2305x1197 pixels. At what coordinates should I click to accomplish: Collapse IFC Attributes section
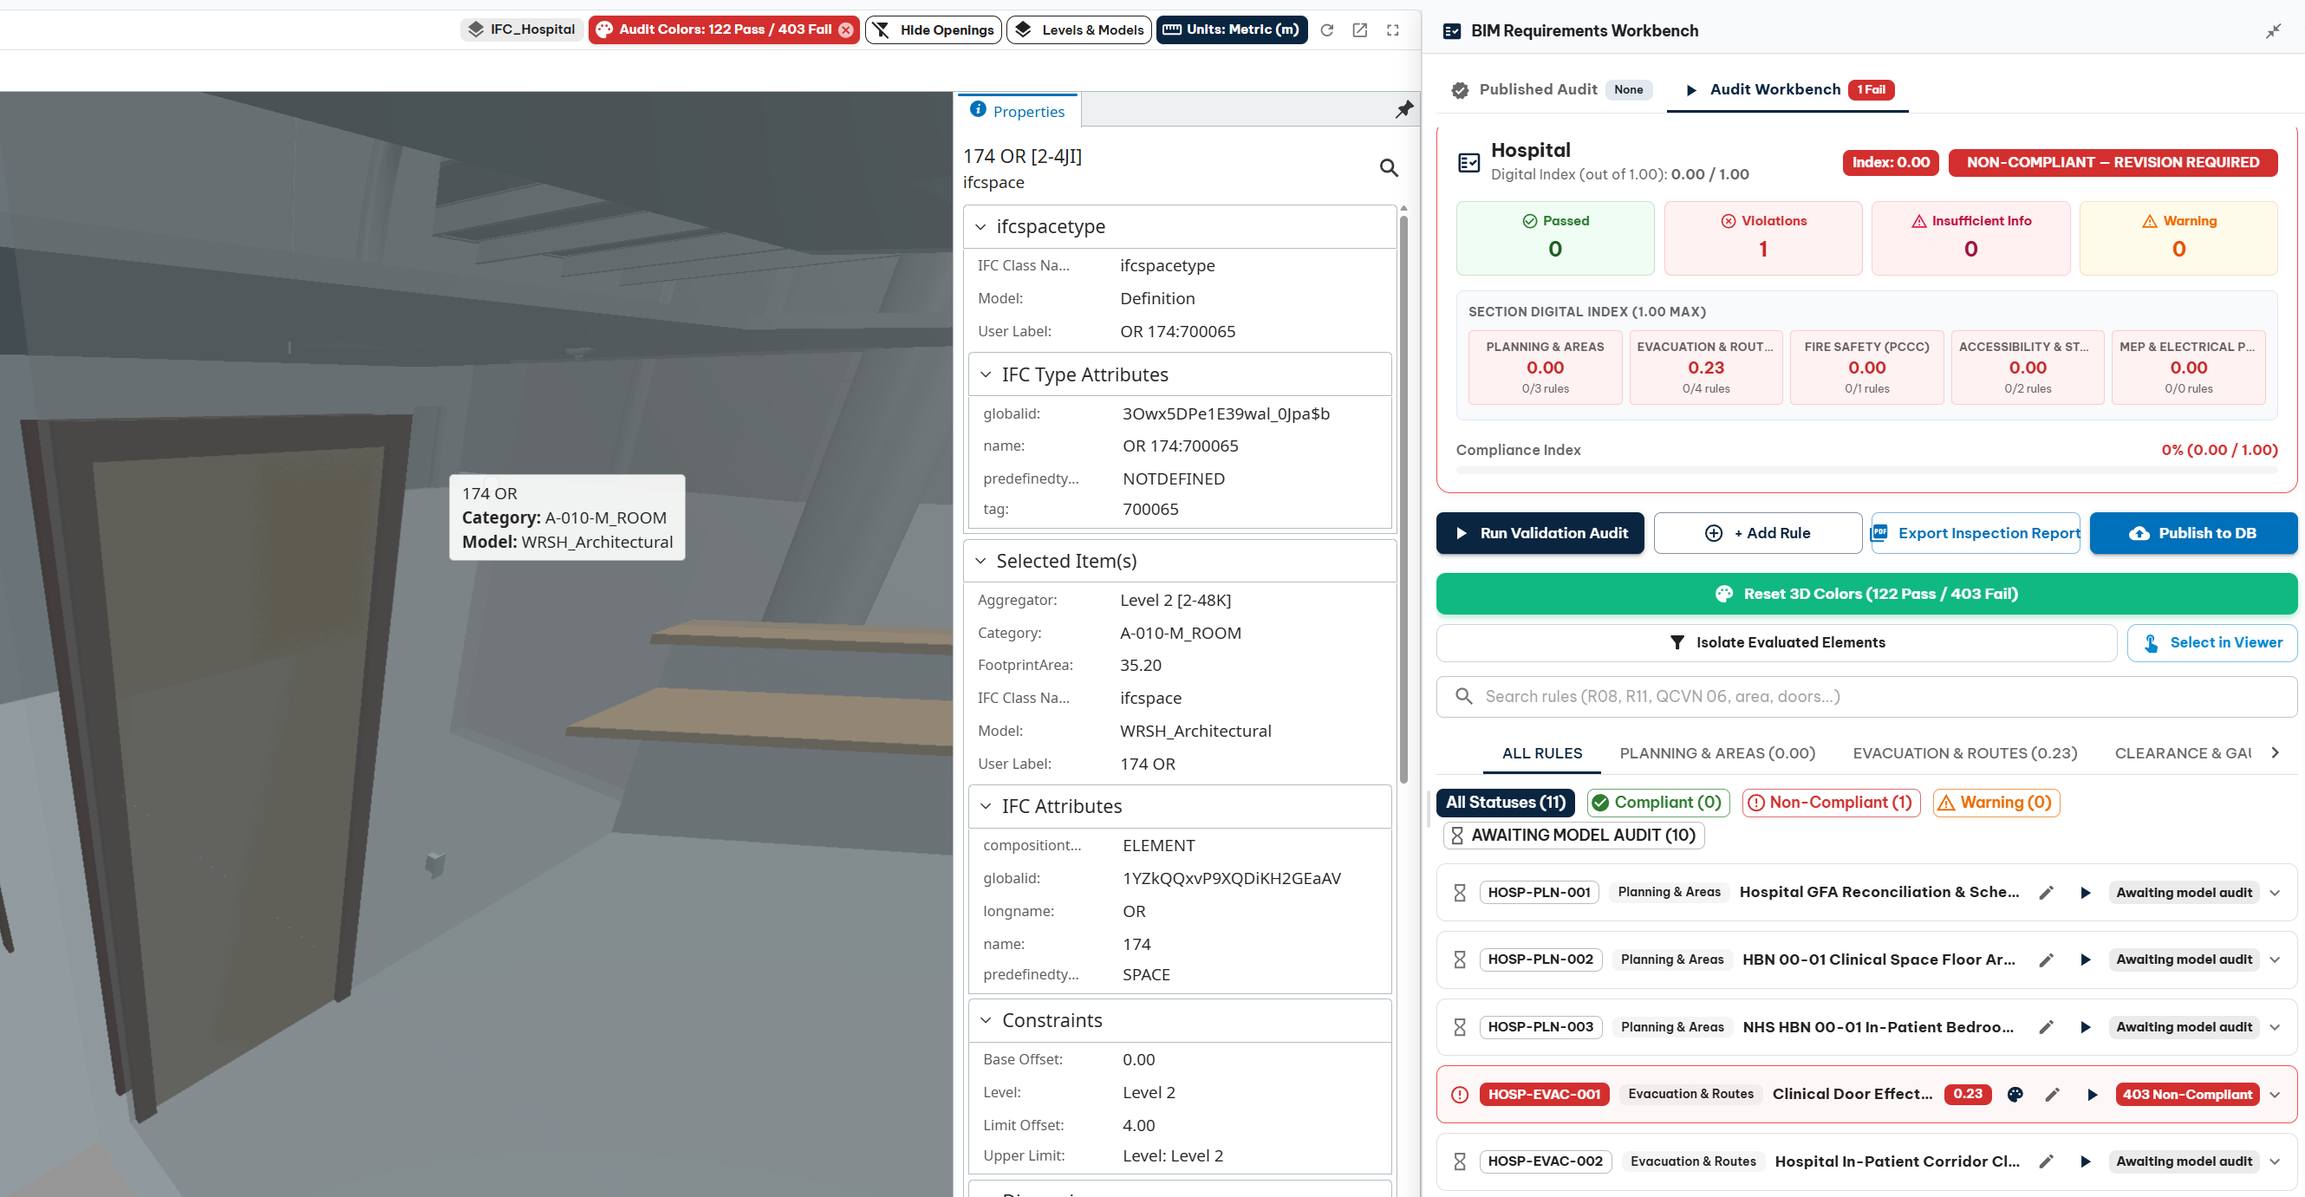986,806
